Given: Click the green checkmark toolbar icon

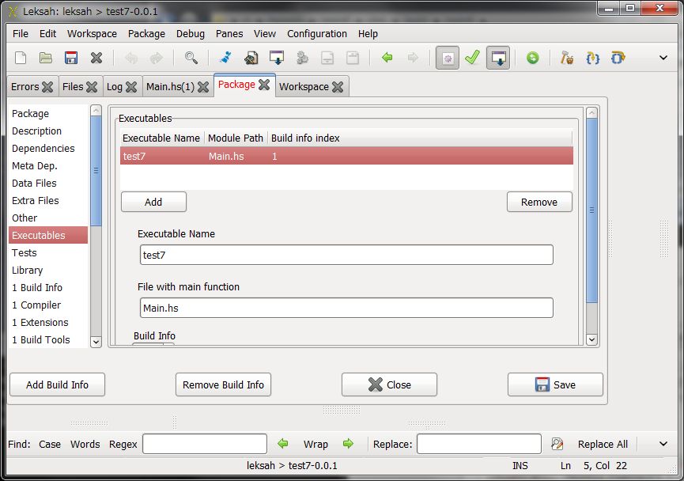Looking at the screenshot, I should pyautogui.click(x=472, y=58).
